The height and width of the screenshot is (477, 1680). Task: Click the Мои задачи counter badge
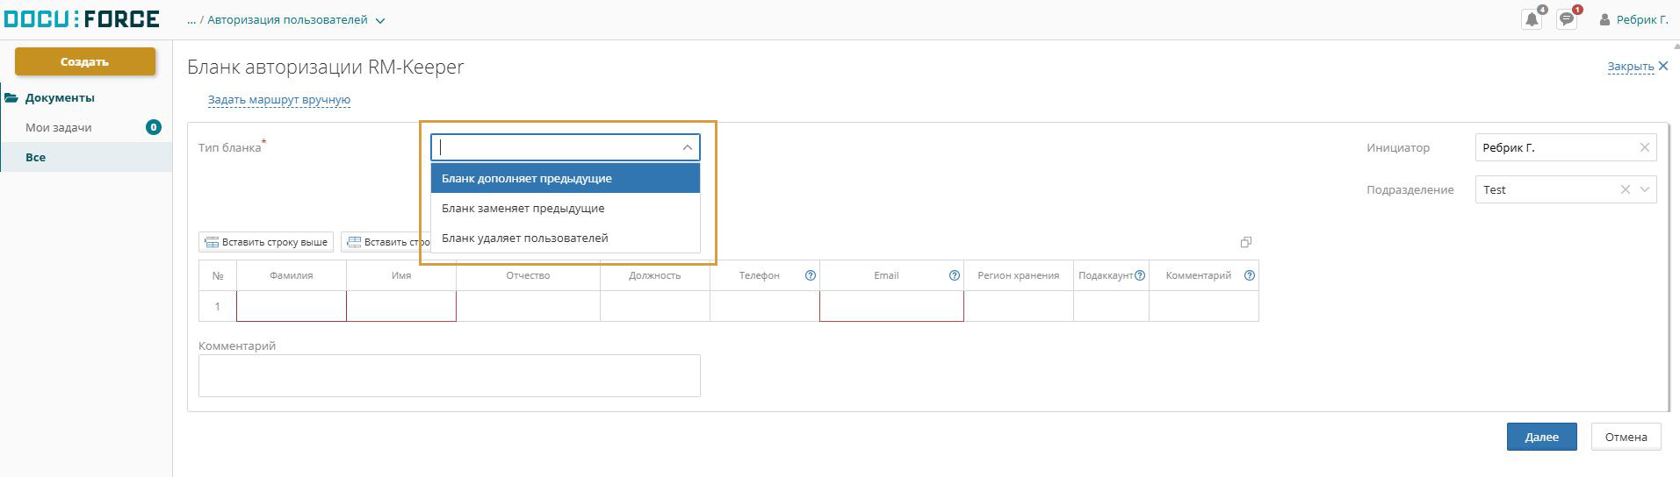154,127
